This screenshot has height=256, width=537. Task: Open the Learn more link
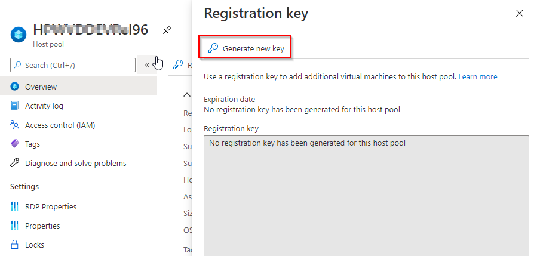click(478, 76)
